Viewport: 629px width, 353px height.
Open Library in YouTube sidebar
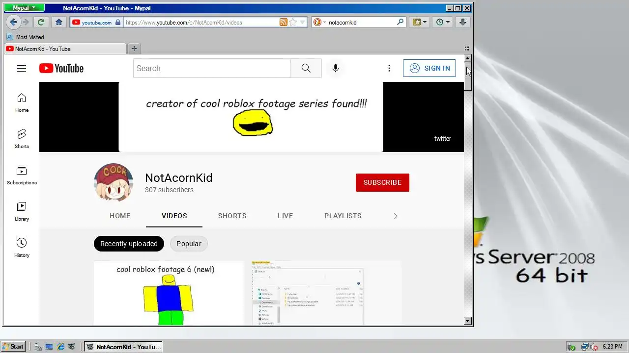point(22,212)
